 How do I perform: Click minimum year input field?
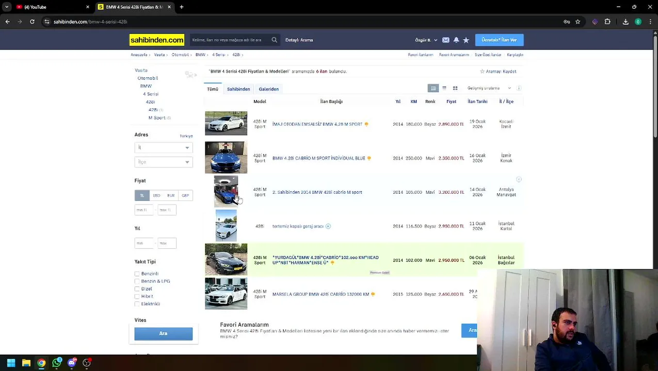[145, 243]
